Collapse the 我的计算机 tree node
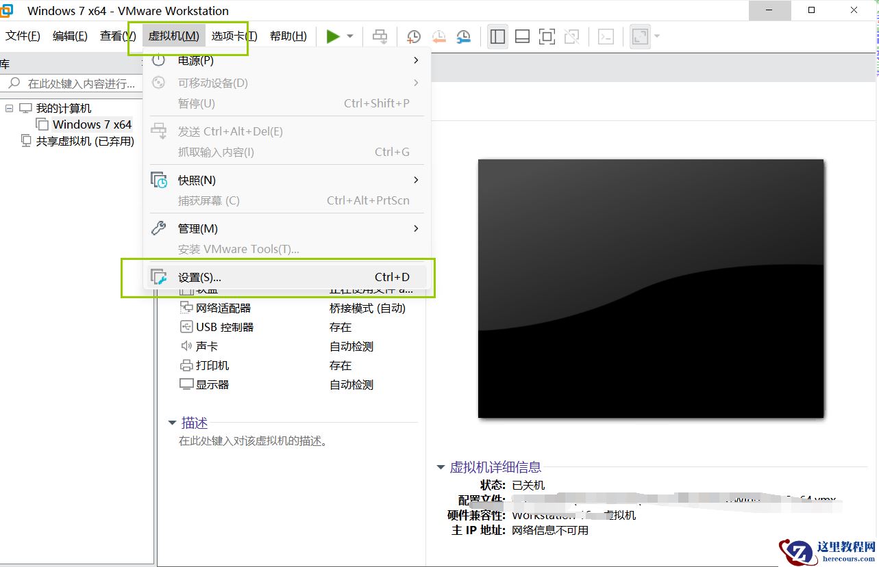This screenshot has height=567, width=879. coord(10,107)
